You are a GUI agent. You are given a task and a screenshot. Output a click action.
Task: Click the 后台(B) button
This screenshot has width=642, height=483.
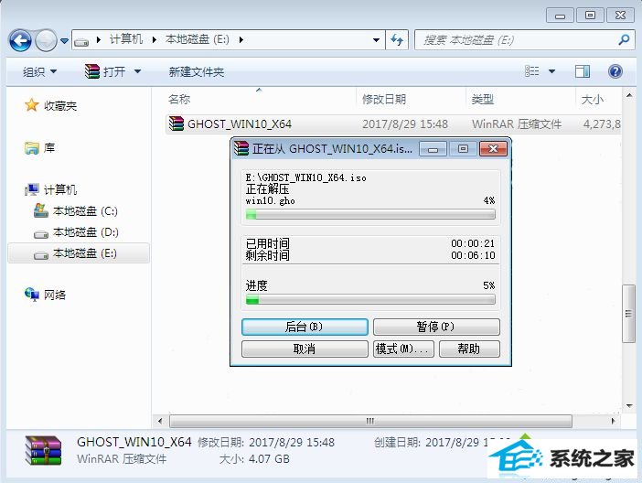click(x=305, y=327)
